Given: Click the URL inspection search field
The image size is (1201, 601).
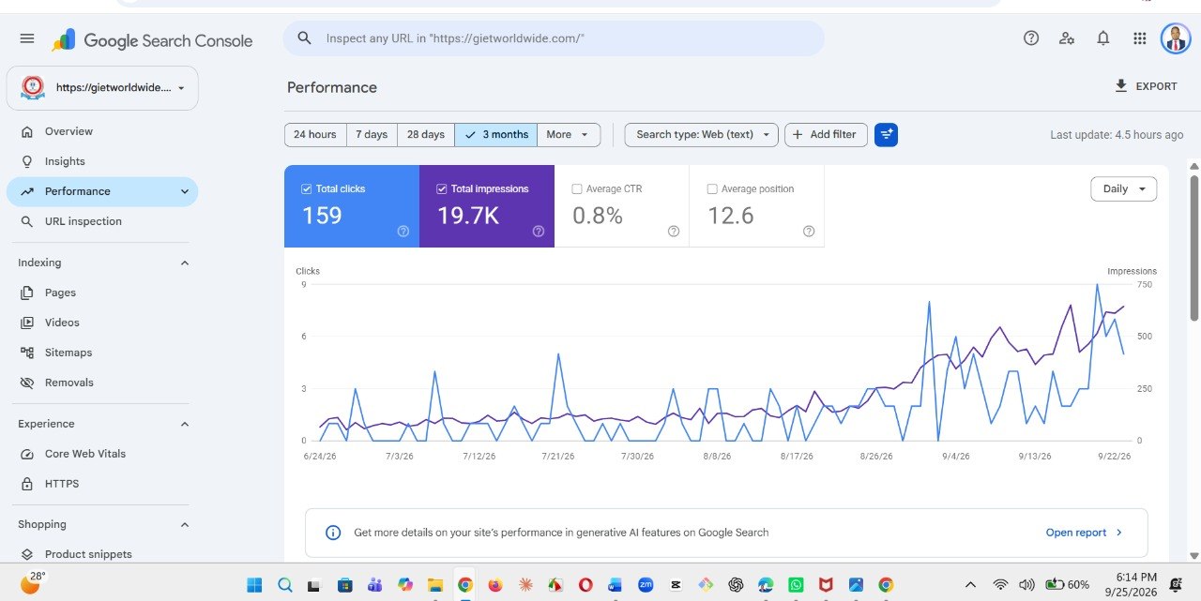Looking at the screenshot, I should (554, 38).
